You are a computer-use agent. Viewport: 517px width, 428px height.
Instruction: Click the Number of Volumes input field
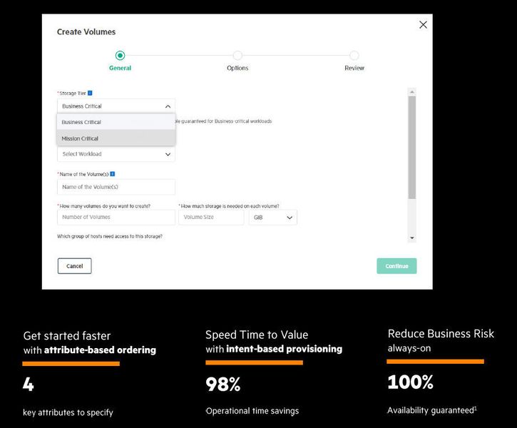(x=116, y=218)
